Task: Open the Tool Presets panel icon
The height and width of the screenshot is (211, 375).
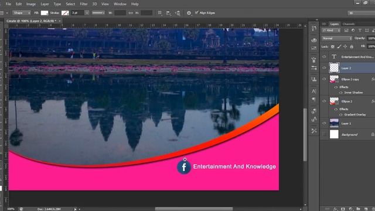Action: pyautogui.click(x=314, y=131)
